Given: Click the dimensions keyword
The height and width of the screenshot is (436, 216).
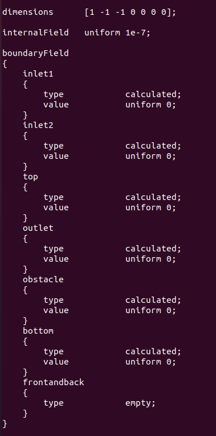Looking at the screenshot, I should pyautogui.click(x=28, y=13).
